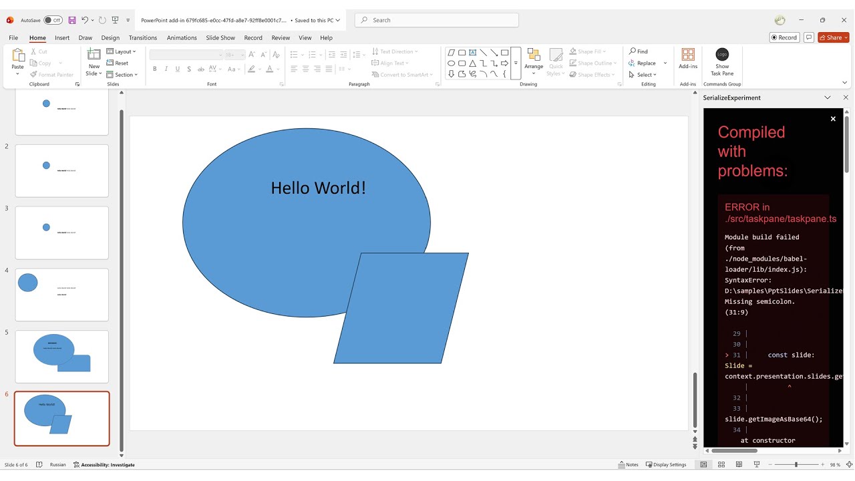Switch to Reading View in status bar
Viewport: 855px width, 481px height.
tap(739, 464)
